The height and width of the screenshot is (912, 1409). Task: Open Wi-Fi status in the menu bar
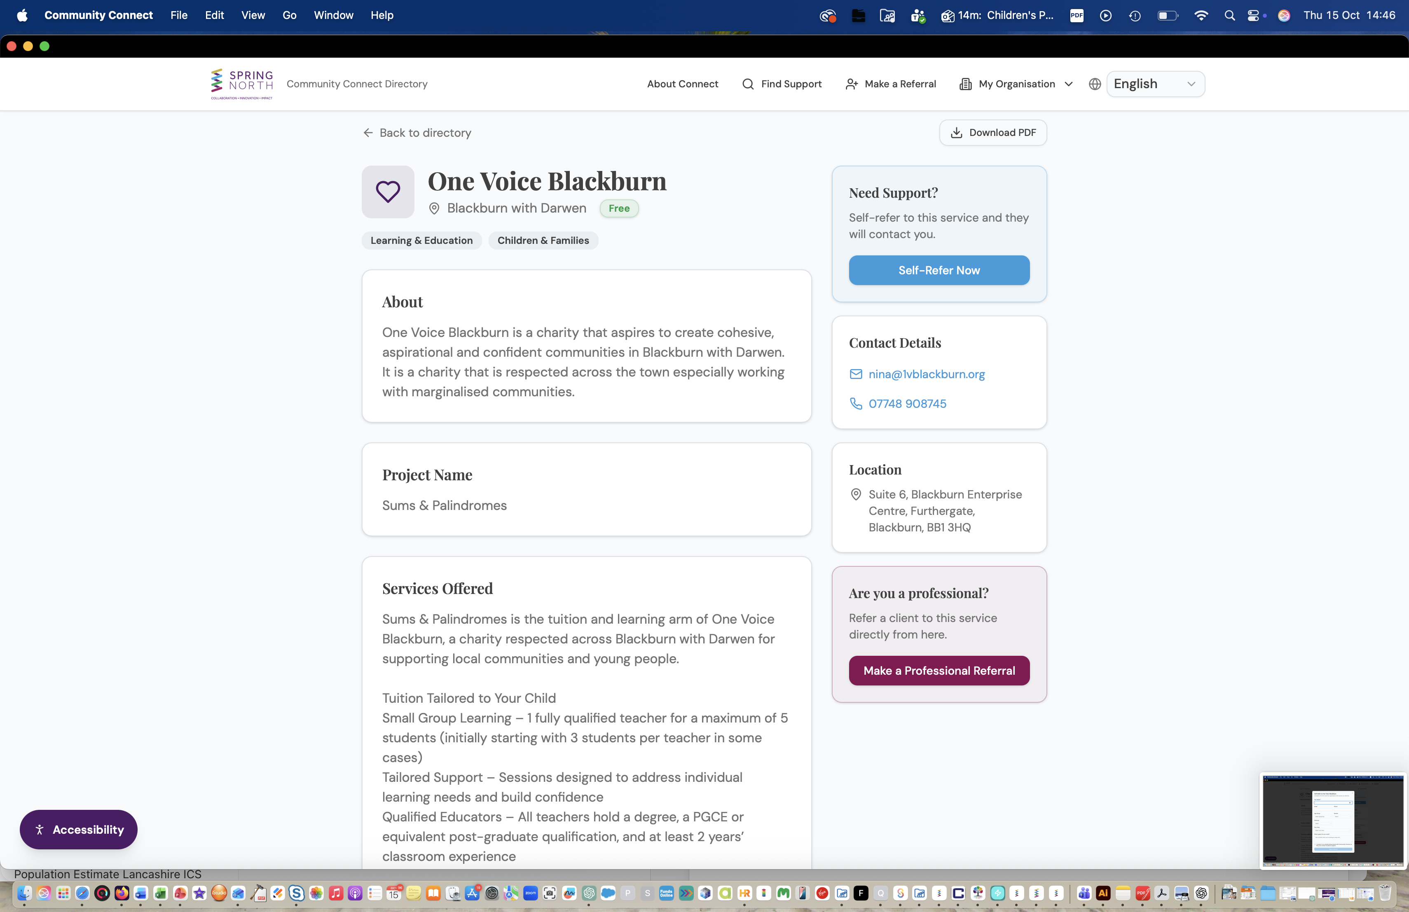[1201, 15]
